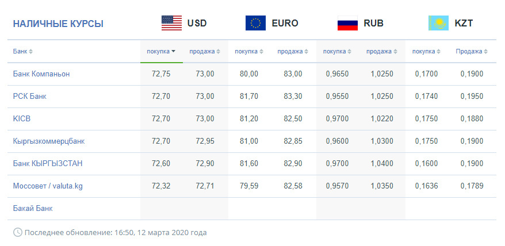Click the European Union flag icon
505x246 pixels.
pyautogui.click(x=255, y=23)
